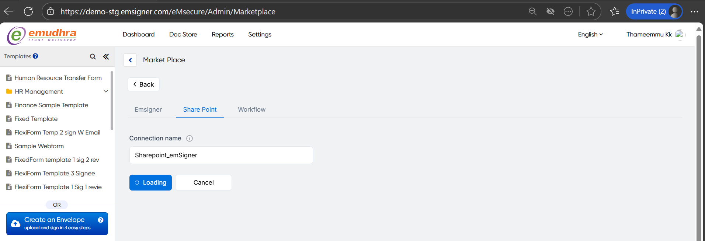Click the browser refresh icon

(x=28, y=11)
